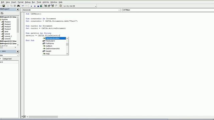
Task: Open the Tools menu
Action: (39, 2)
